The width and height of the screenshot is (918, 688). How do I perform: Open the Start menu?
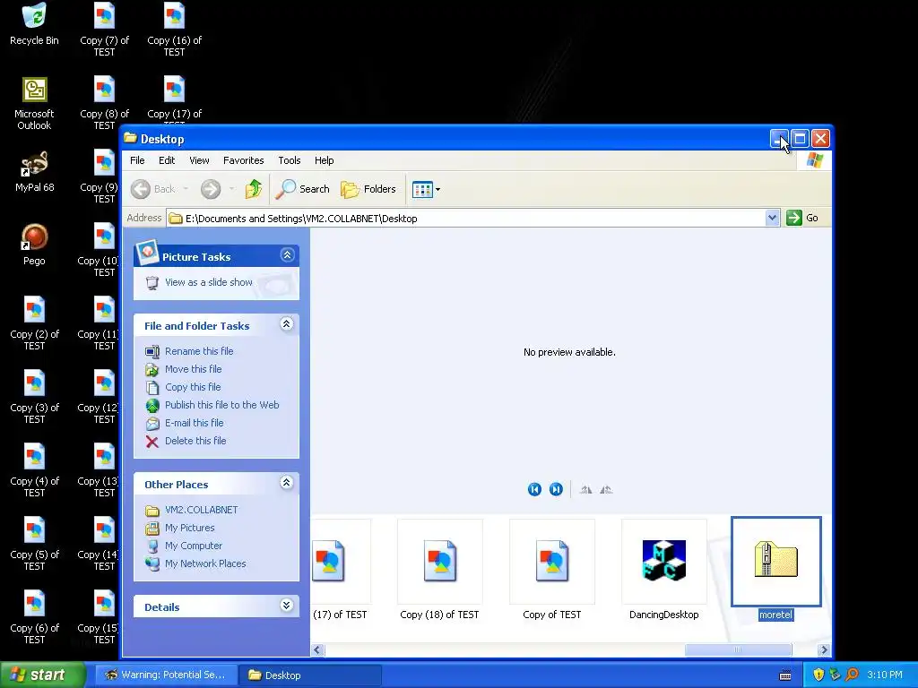[x=42, y=675]
